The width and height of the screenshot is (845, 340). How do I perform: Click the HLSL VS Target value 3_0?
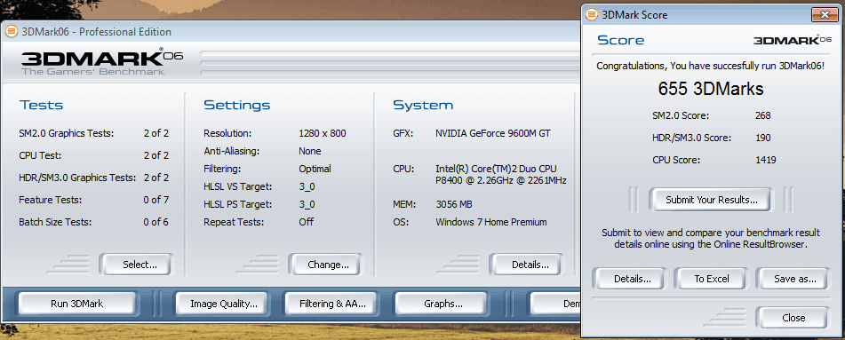pos(307,186)
